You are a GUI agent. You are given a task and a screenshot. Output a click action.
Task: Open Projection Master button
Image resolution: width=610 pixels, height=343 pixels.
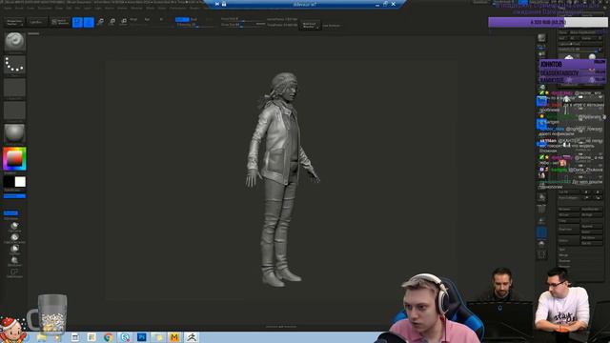click(14, 22)
